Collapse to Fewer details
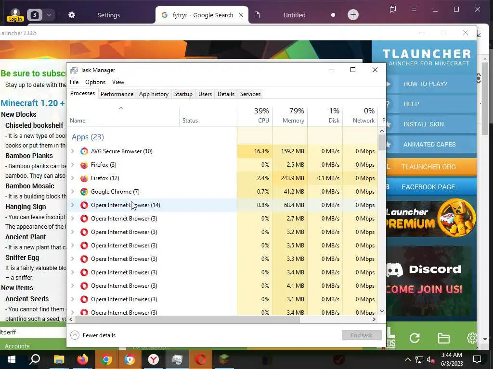 pyautogui.click(x=93, y=335)
